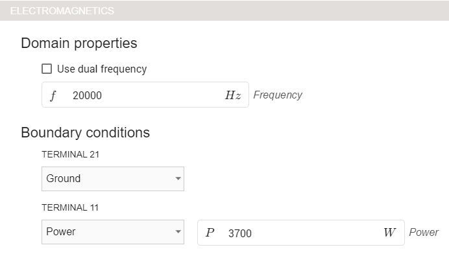Click the ELECTROMAGNETICS title text
449x267 pixels.
click(x=62, y=11)
